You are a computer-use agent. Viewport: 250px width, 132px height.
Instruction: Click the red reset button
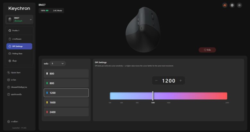207,50
